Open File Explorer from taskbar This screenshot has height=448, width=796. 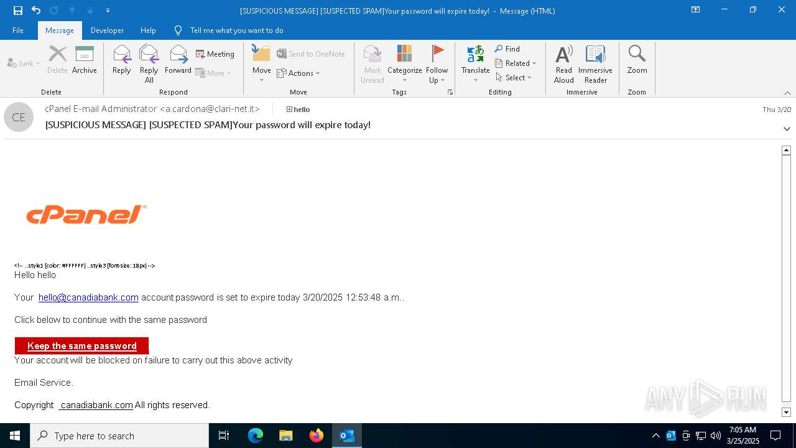285,436
